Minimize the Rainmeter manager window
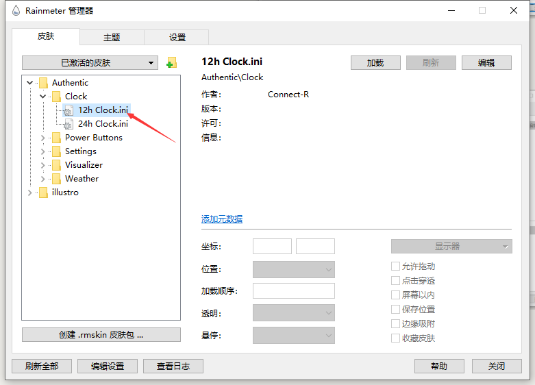Screen dimensions: 535x385 tap(451, 10)
